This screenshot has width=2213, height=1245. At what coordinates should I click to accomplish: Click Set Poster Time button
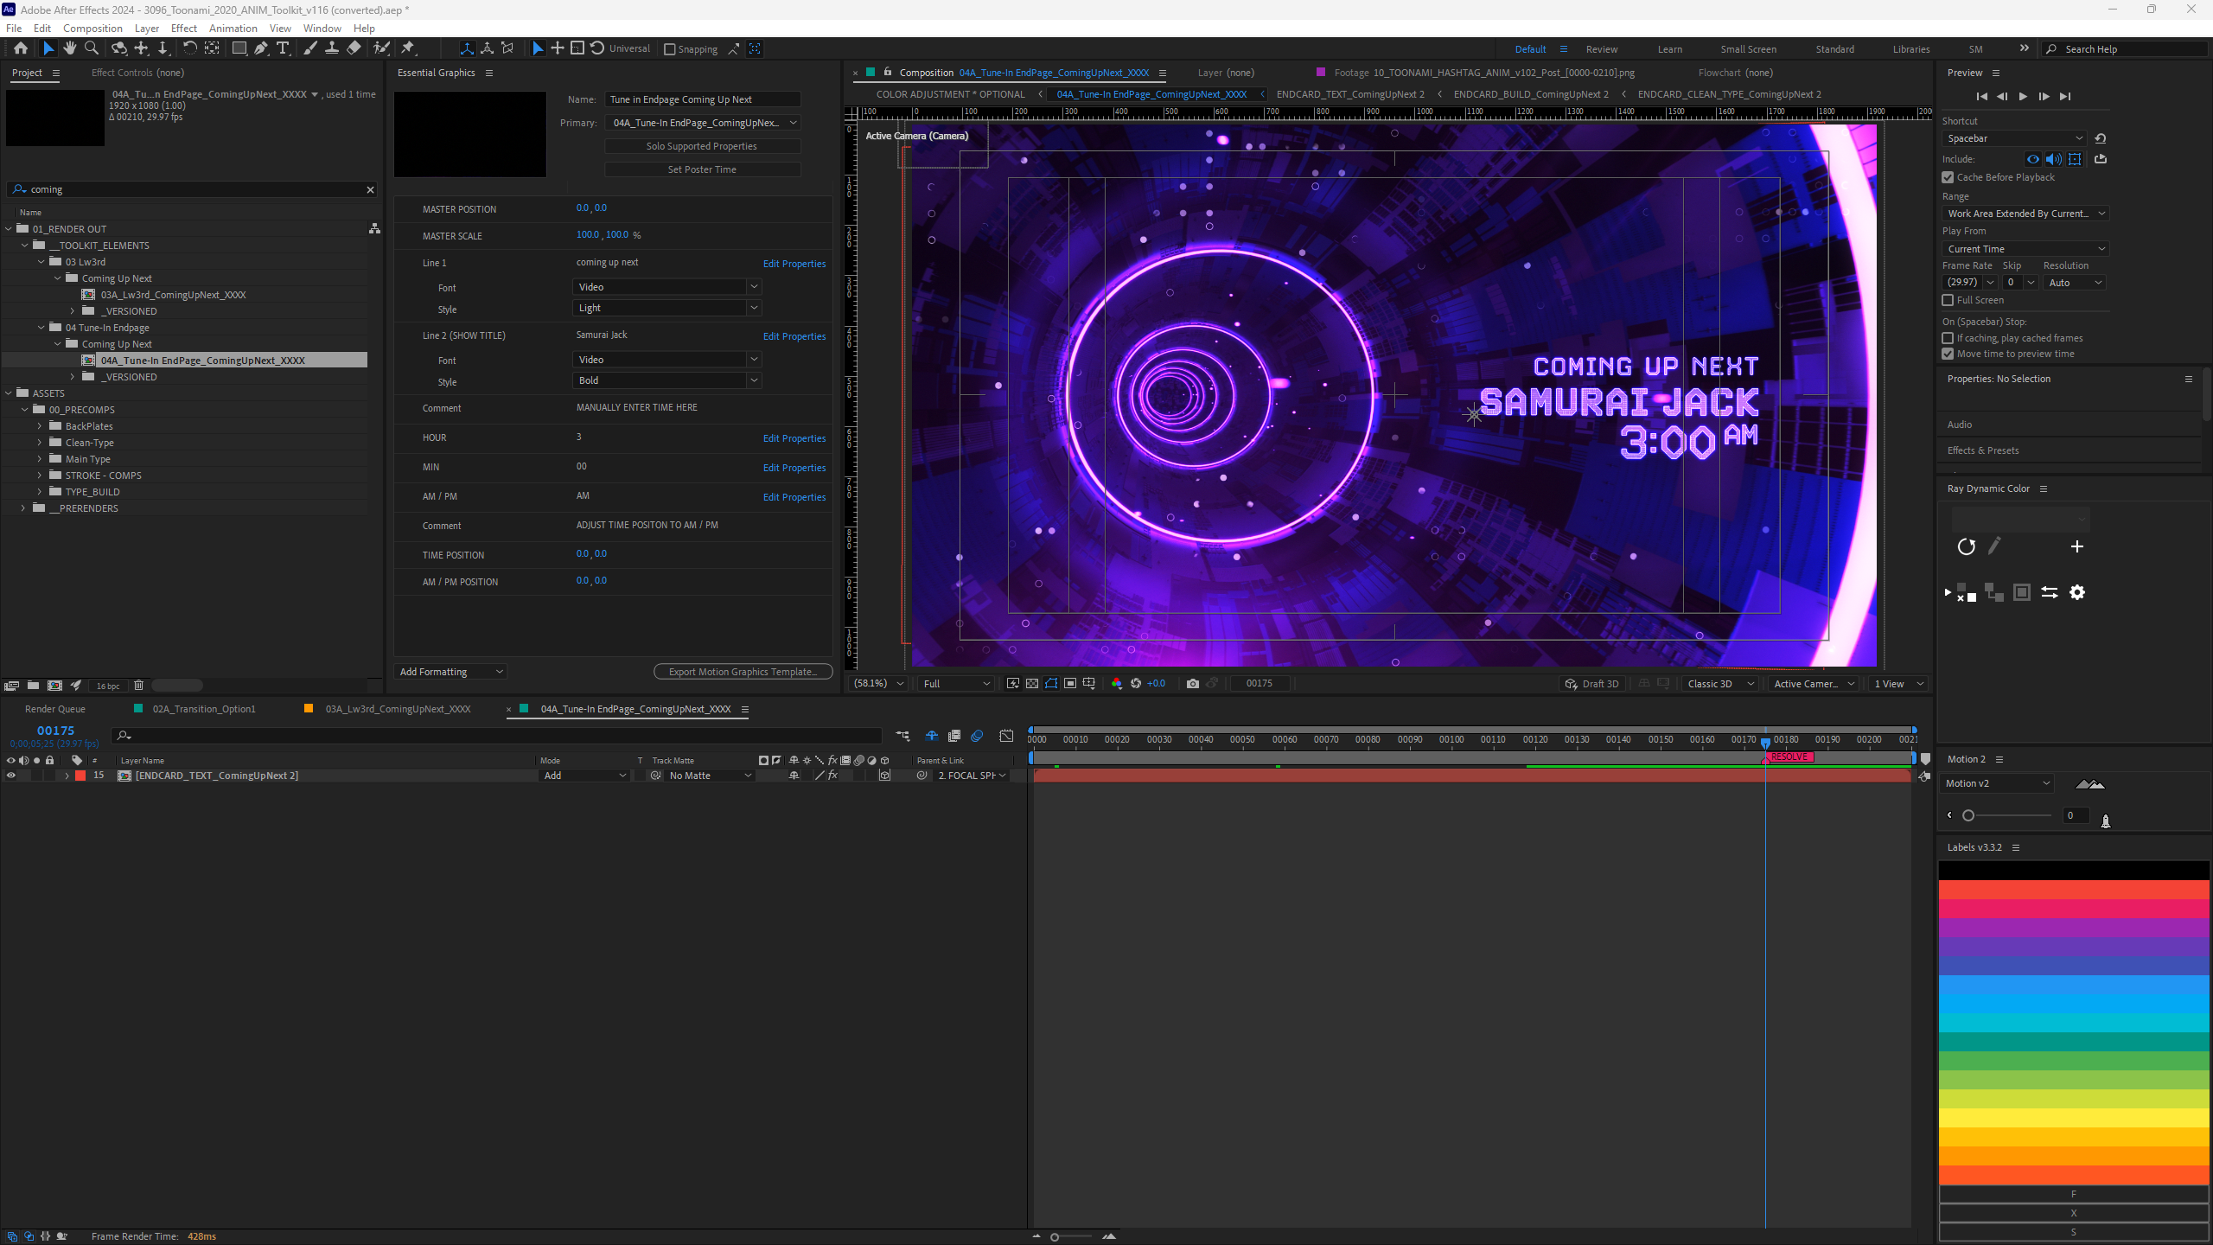702,169
